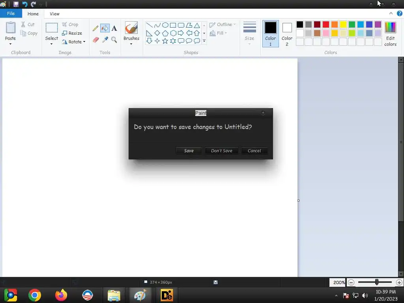
Task: Click the Copy button
Action: [x=29, y=33]
